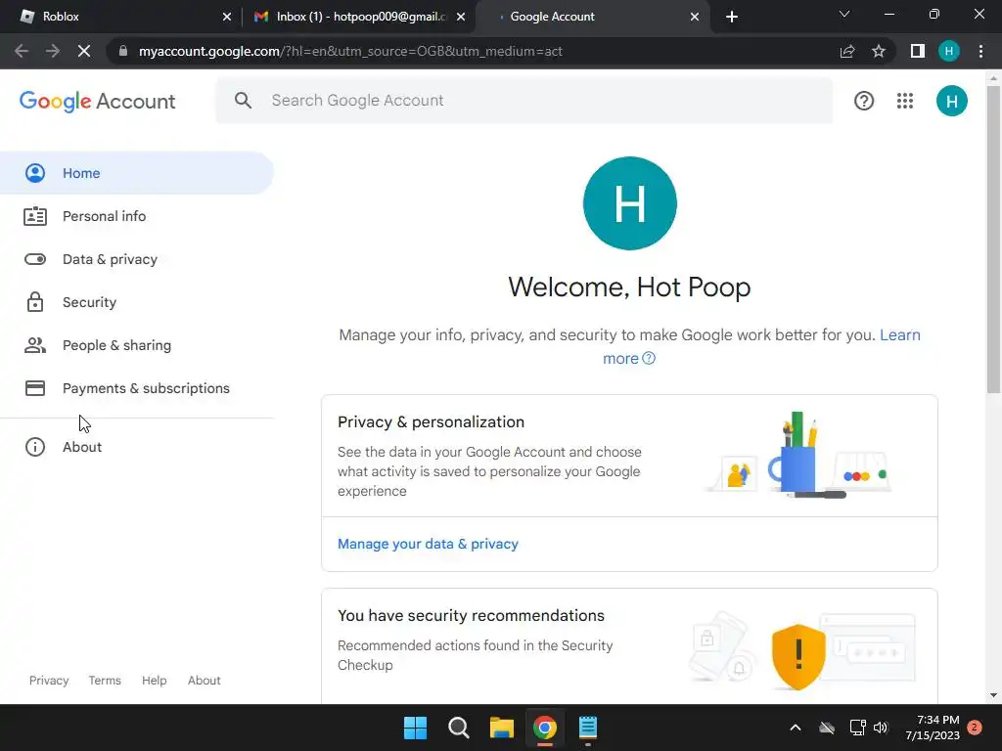Show hidden system tray icons
This screenshot has width=1002, height=751.
(x=795, y=728)
